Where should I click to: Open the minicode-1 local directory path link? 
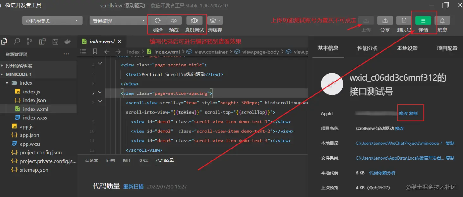[x=399, y=143]
